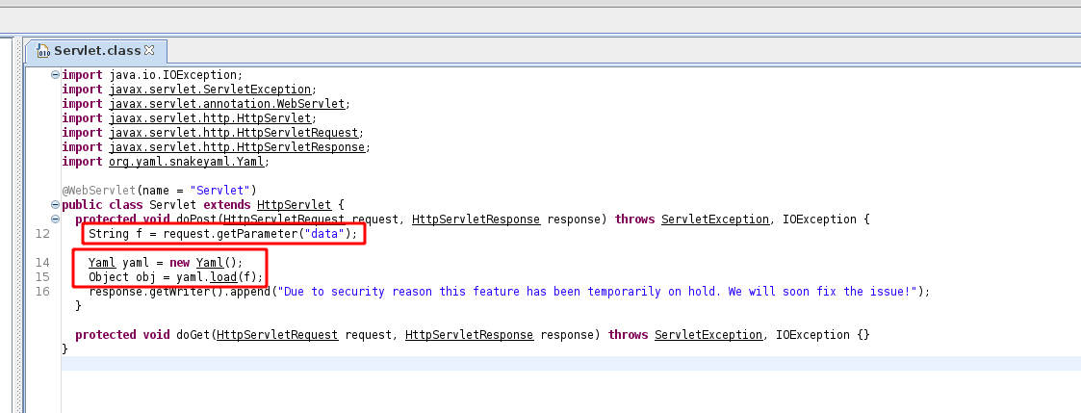Click the highlighted empty last line in editor
Screen dimensions: 1081x413
click(x=571, y=363)
